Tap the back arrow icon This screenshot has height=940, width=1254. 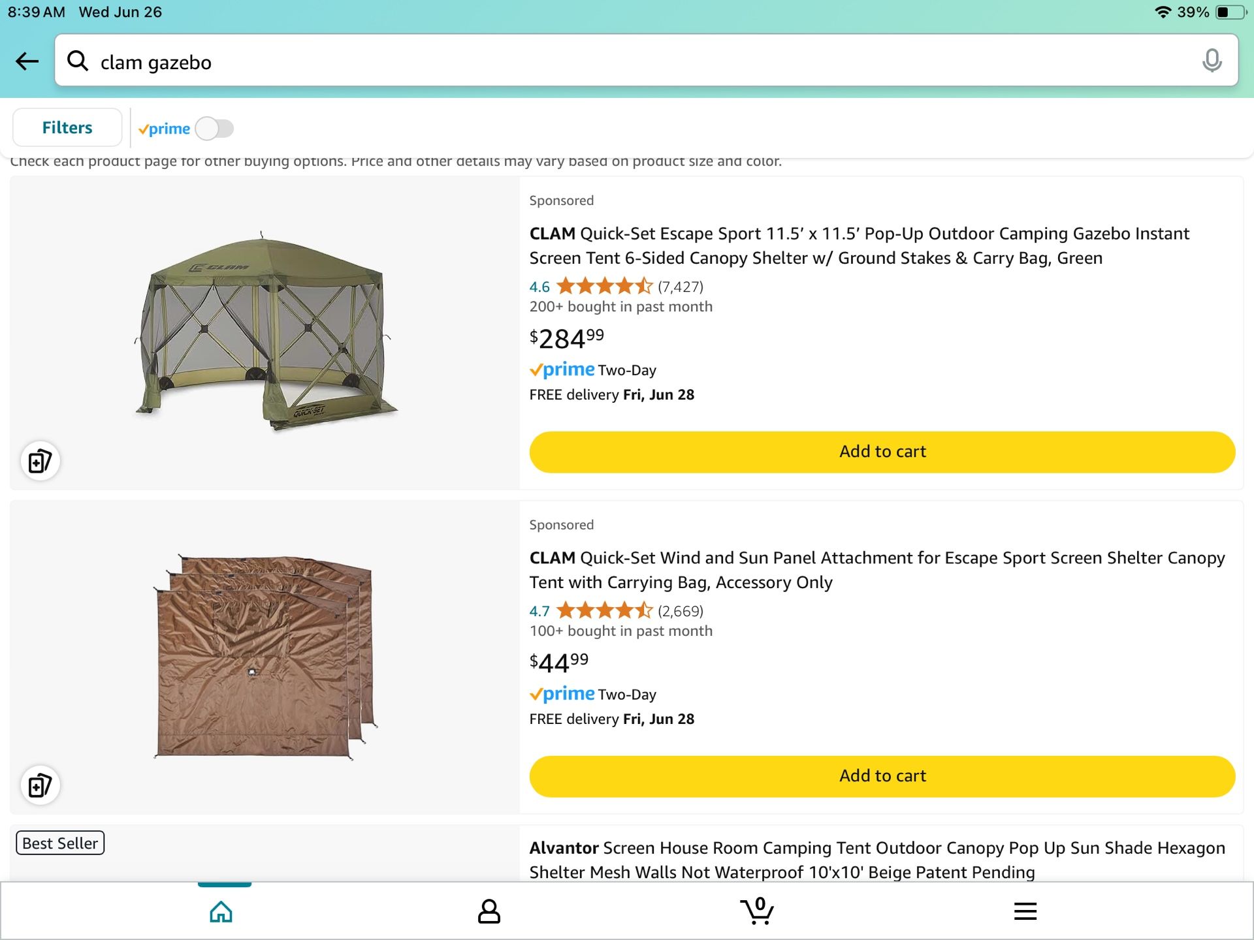point(27,61)
